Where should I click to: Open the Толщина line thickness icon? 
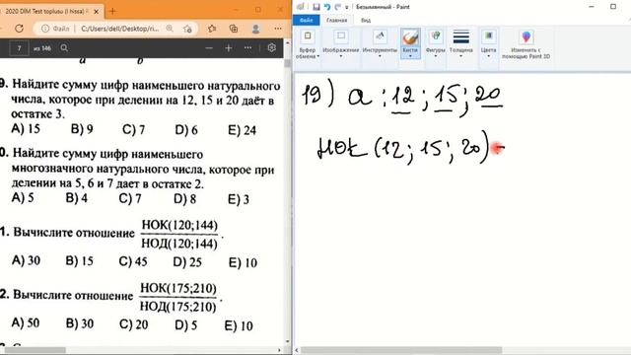pos(461,36)
